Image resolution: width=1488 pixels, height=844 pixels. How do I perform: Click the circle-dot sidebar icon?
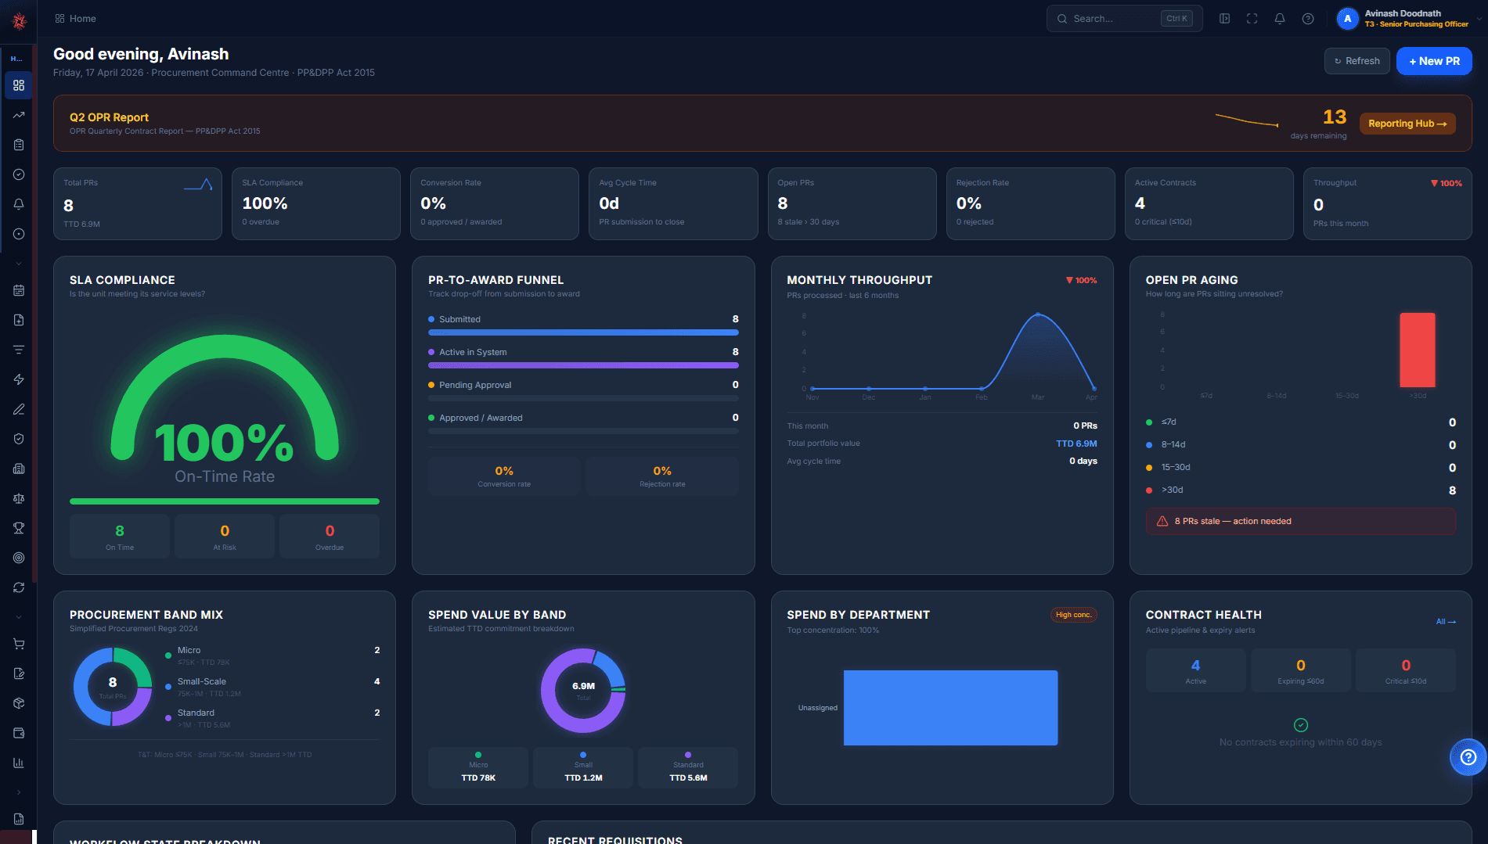(x=19, y=234)
